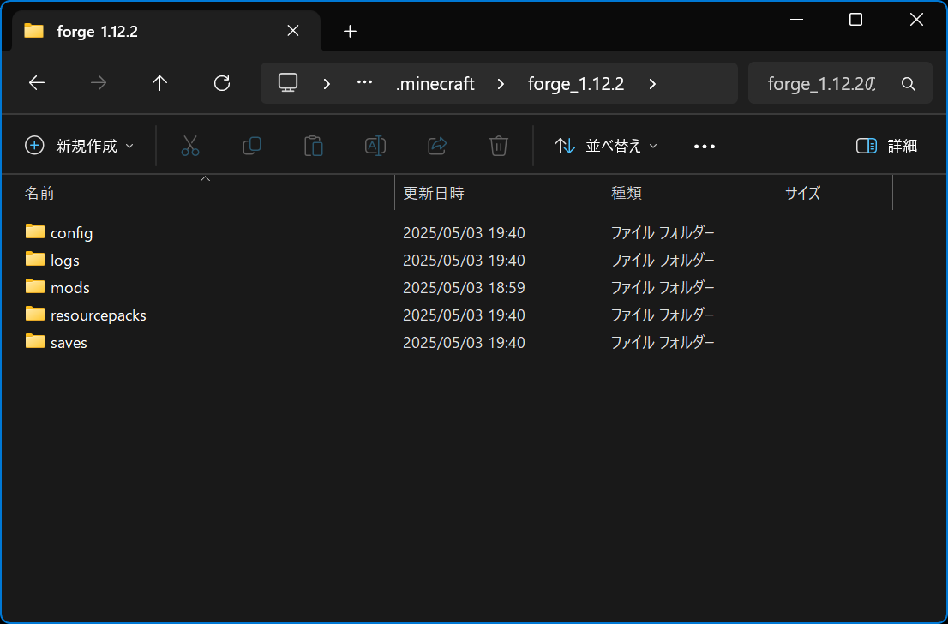Image resolution: width=948 pixels, height=624 pixels.
Task: Close the File Explorer window
Action: (x=916, y=20)
